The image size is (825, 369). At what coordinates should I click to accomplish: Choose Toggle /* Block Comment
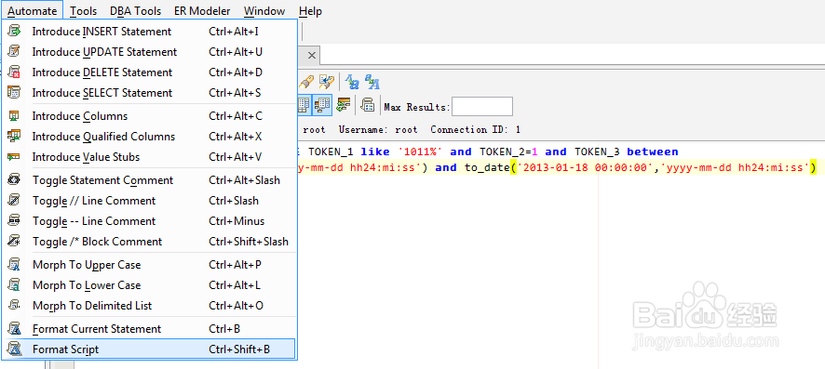[x=149, y=242]
